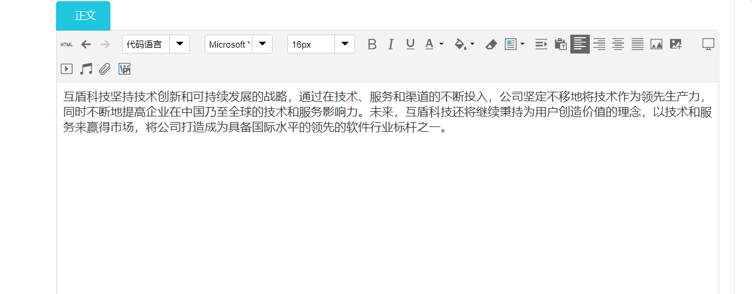Image resolution: width=752 pixels, height=294 pixels.
Task: Insert multiple images with plus icon
Action: click(x=676, y=44)
